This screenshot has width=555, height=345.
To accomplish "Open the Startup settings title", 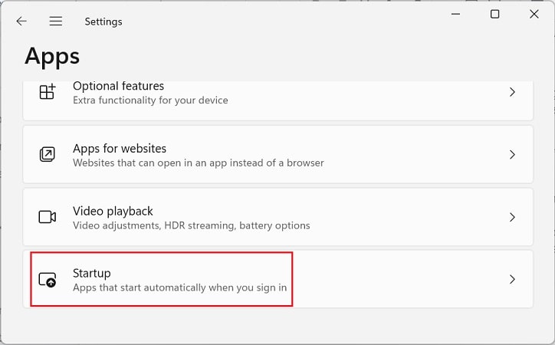I will 92,274.
